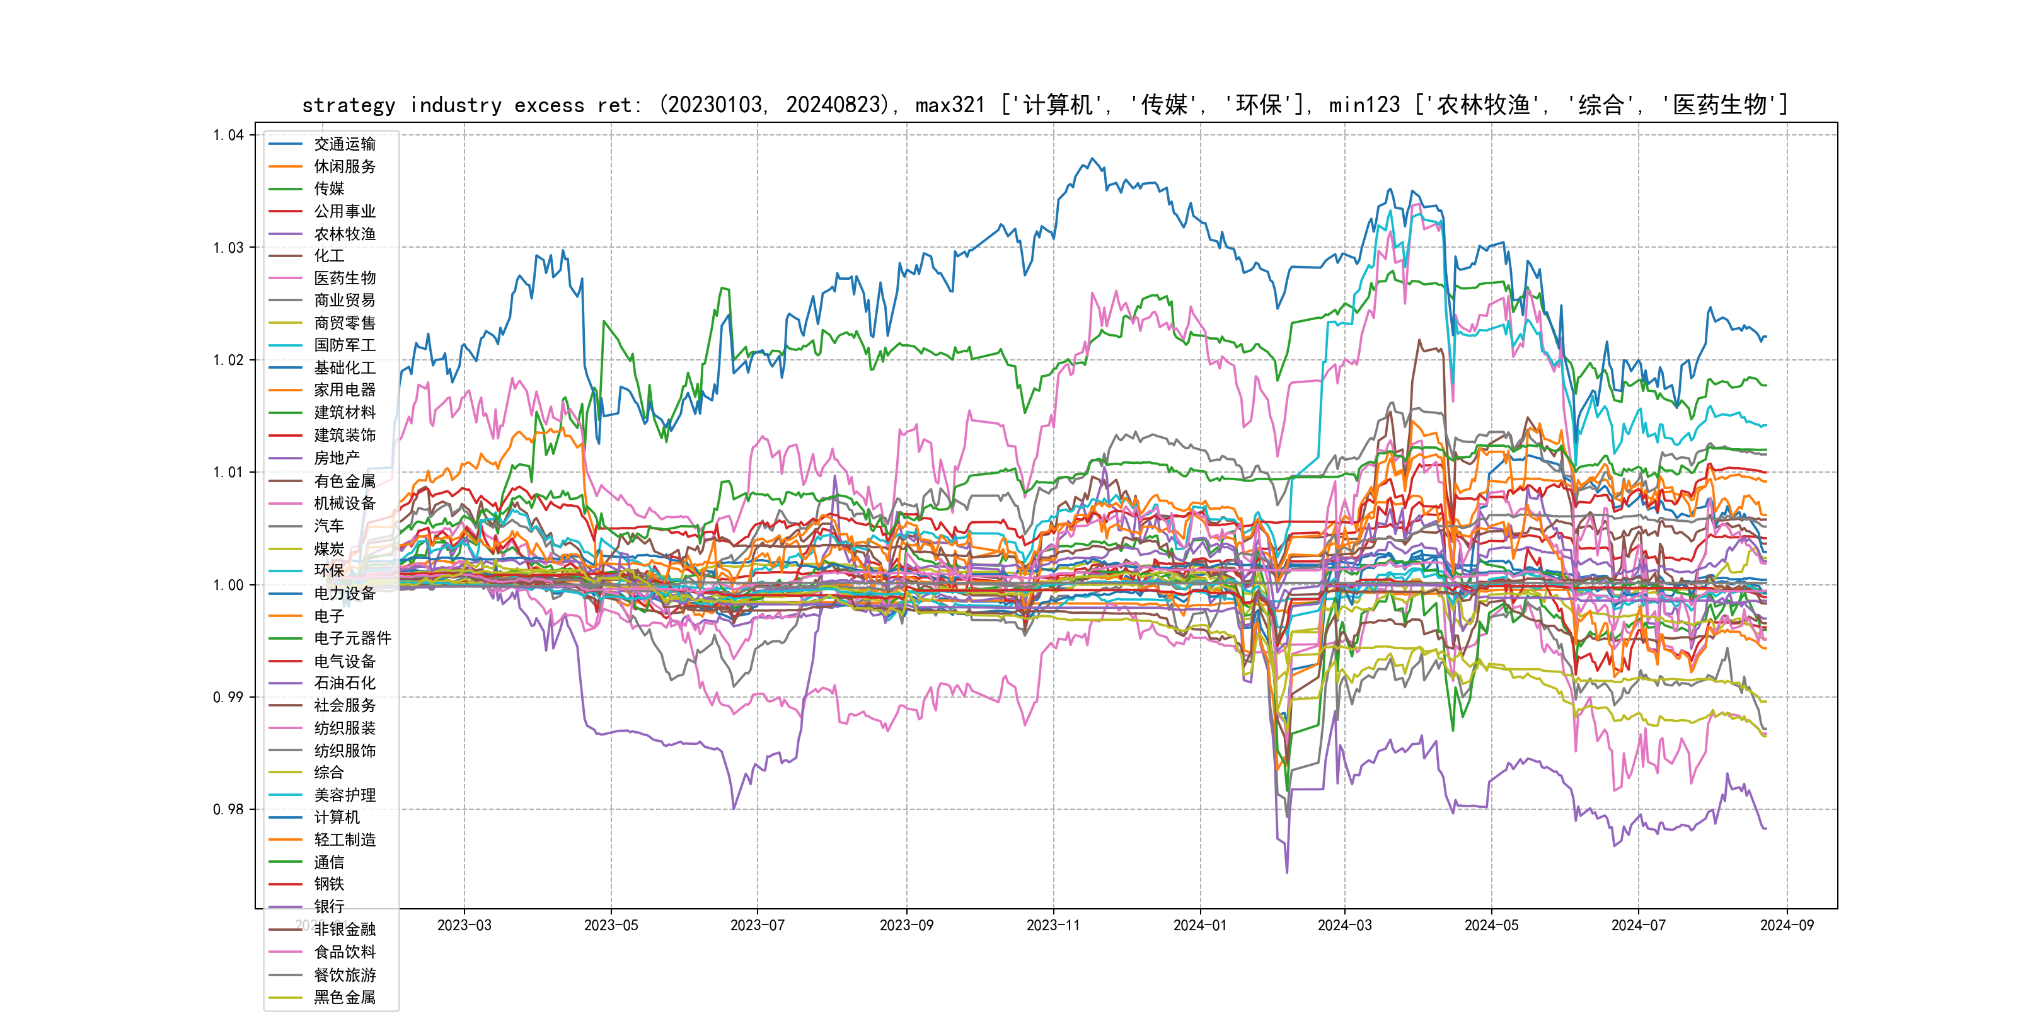Click the 食品饮料 legend label
The width and height of the screenshot is (2042, 1021).
click(344, 952)
